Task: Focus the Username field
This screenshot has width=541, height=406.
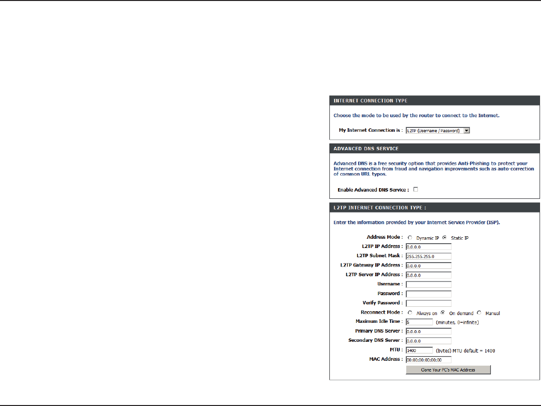Action: (429, 284)
